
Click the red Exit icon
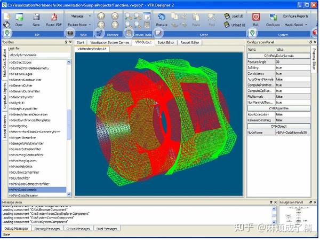point(256,17)
